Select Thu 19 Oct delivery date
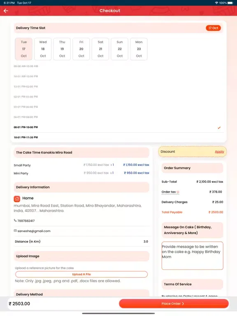Image resolution: width=237 pixels, height=316 pixels. coord(62,49)
